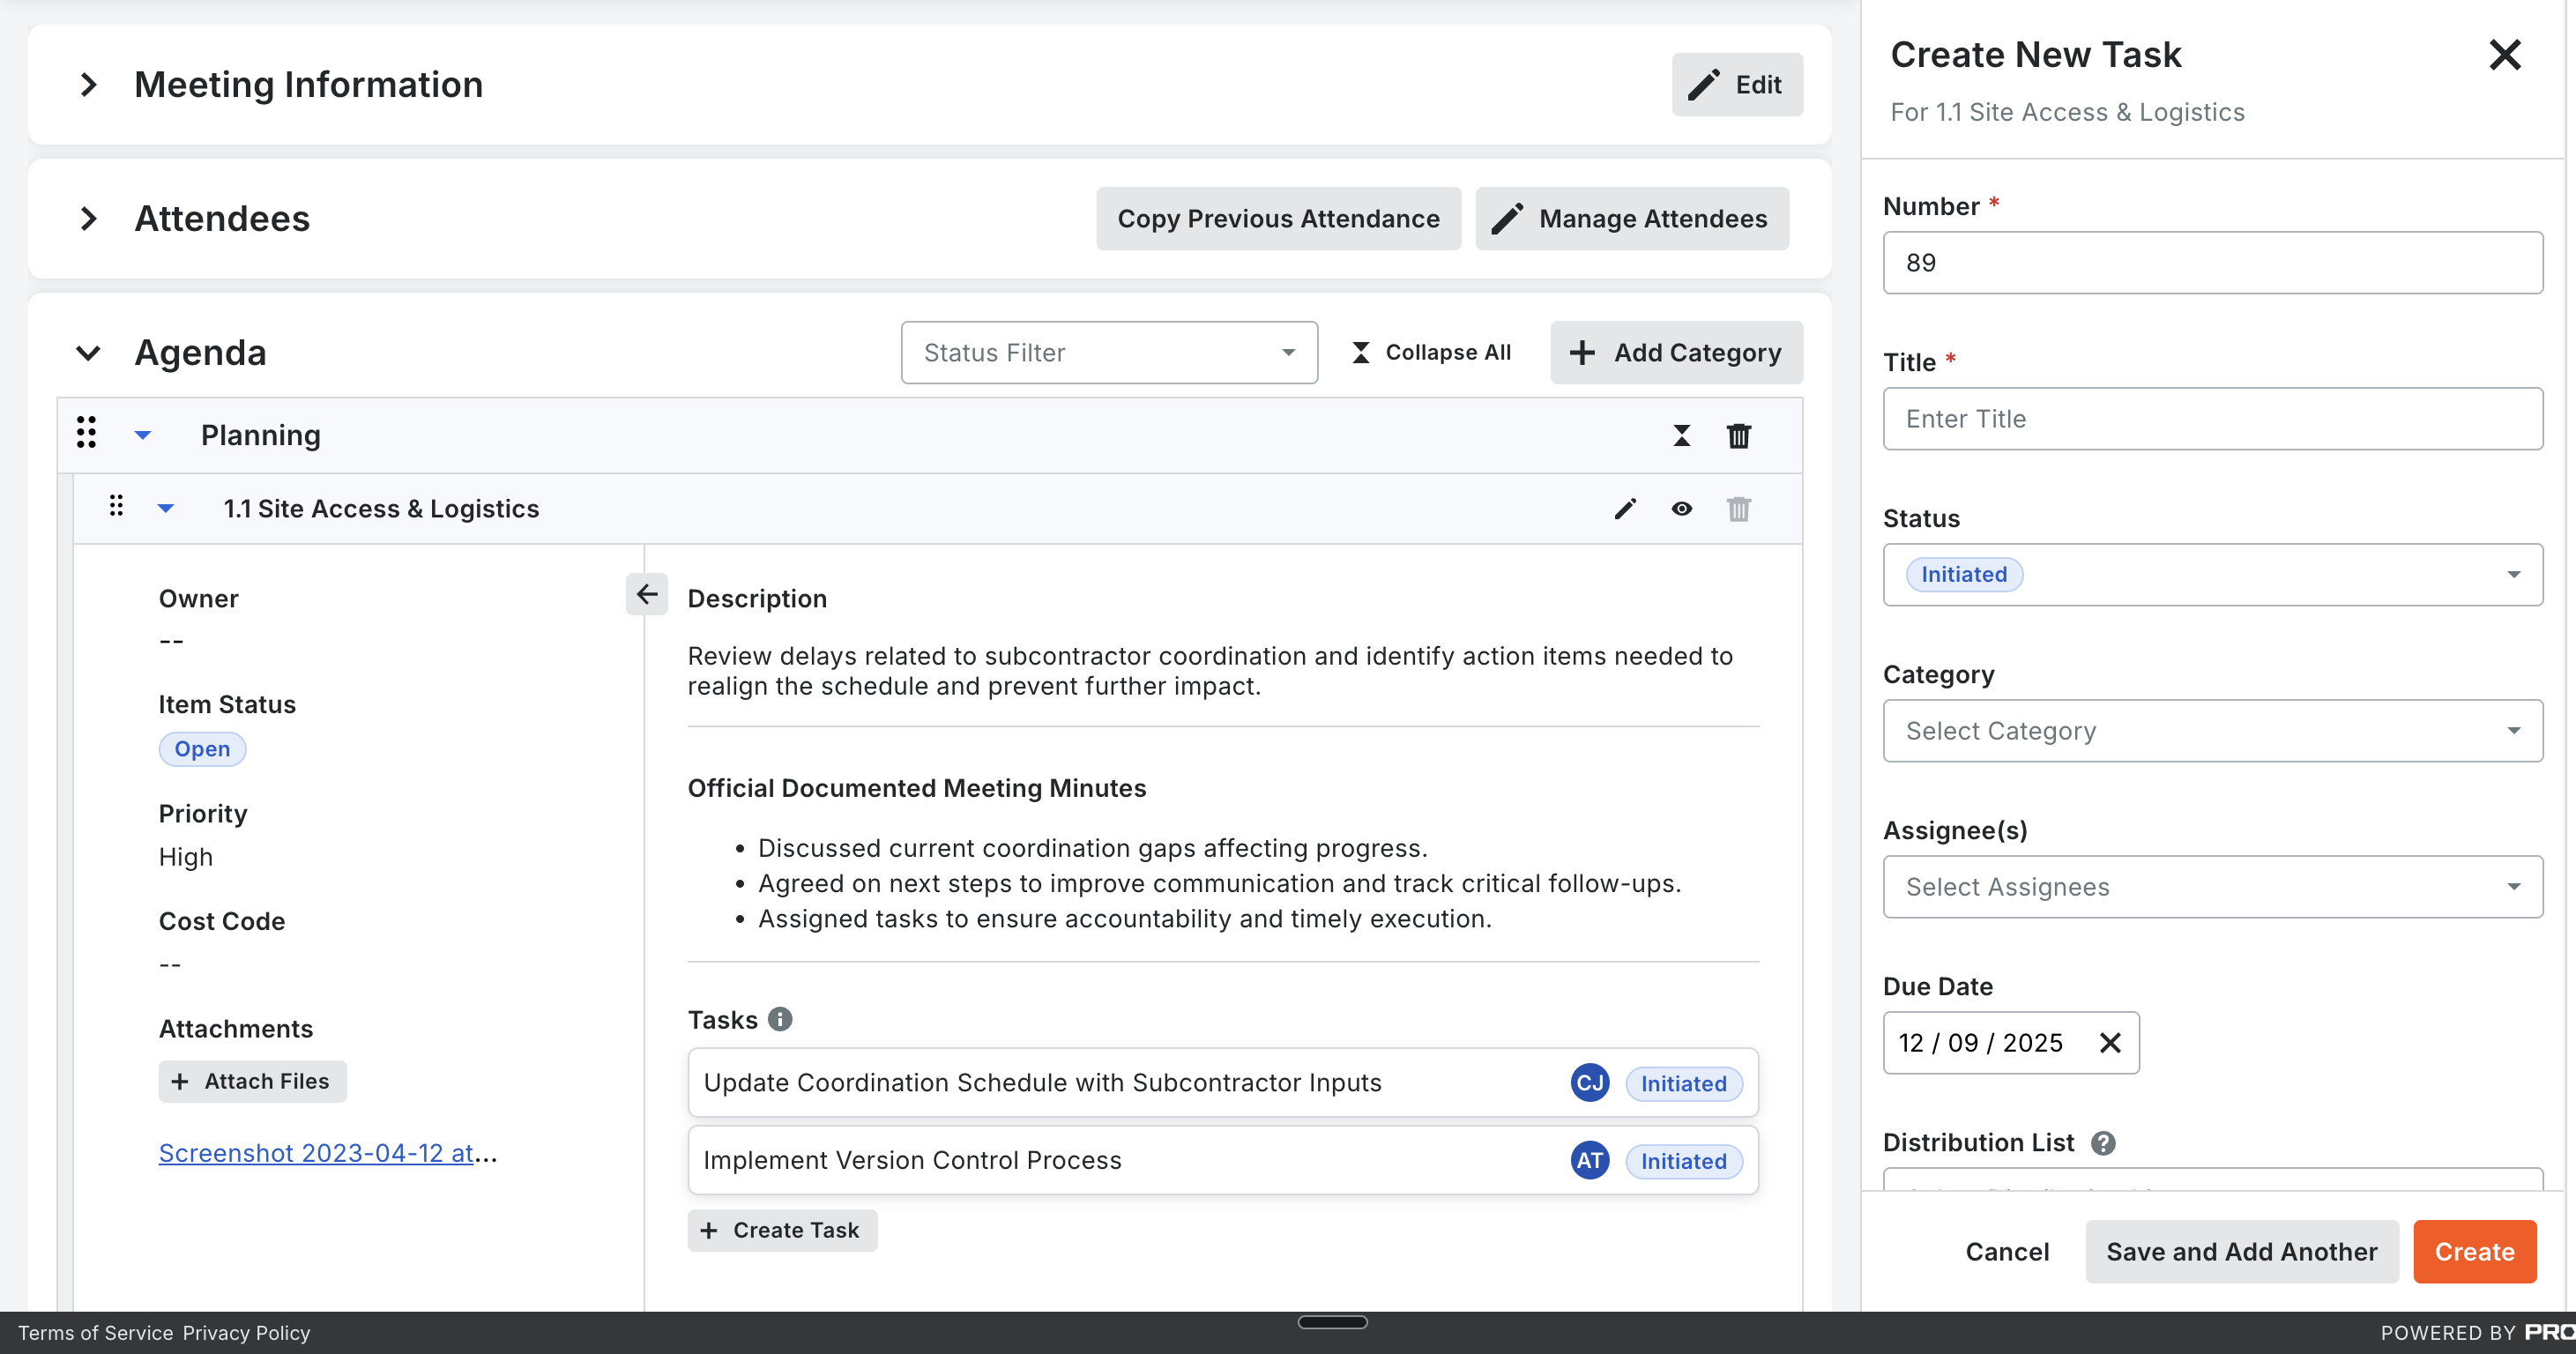This screenshot has width=2576, height=1354.
Task: Open the Select Category dropdown
Action: [x=2211, y=731]
